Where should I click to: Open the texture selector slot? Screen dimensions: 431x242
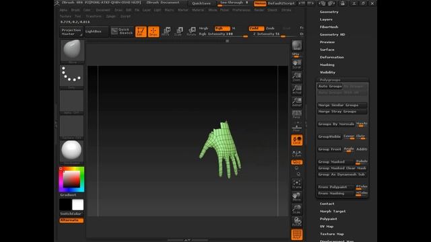72,126
